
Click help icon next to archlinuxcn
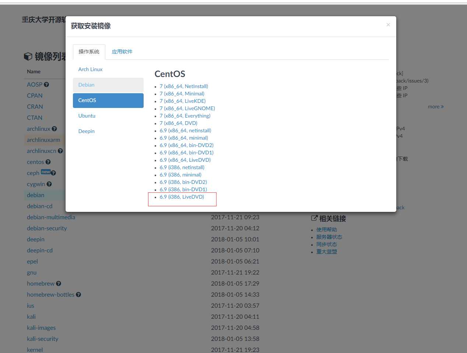(60, 151)
